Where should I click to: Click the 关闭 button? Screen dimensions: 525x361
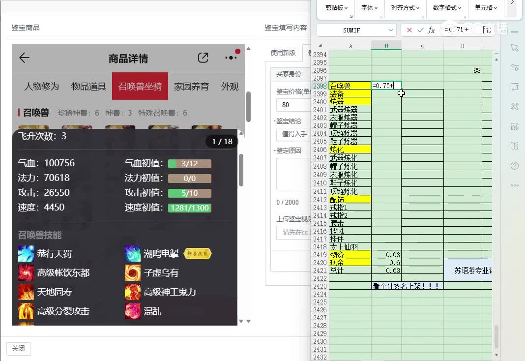point(18,348)
